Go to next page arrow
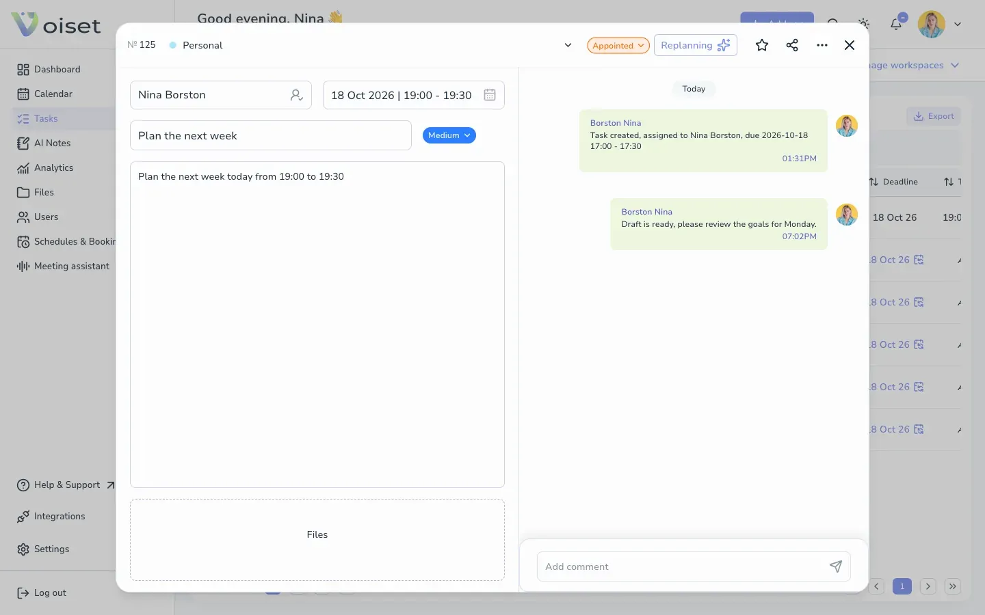Viewport: 985px width, 615px height. pyautogui.click(x=928, y=586)
